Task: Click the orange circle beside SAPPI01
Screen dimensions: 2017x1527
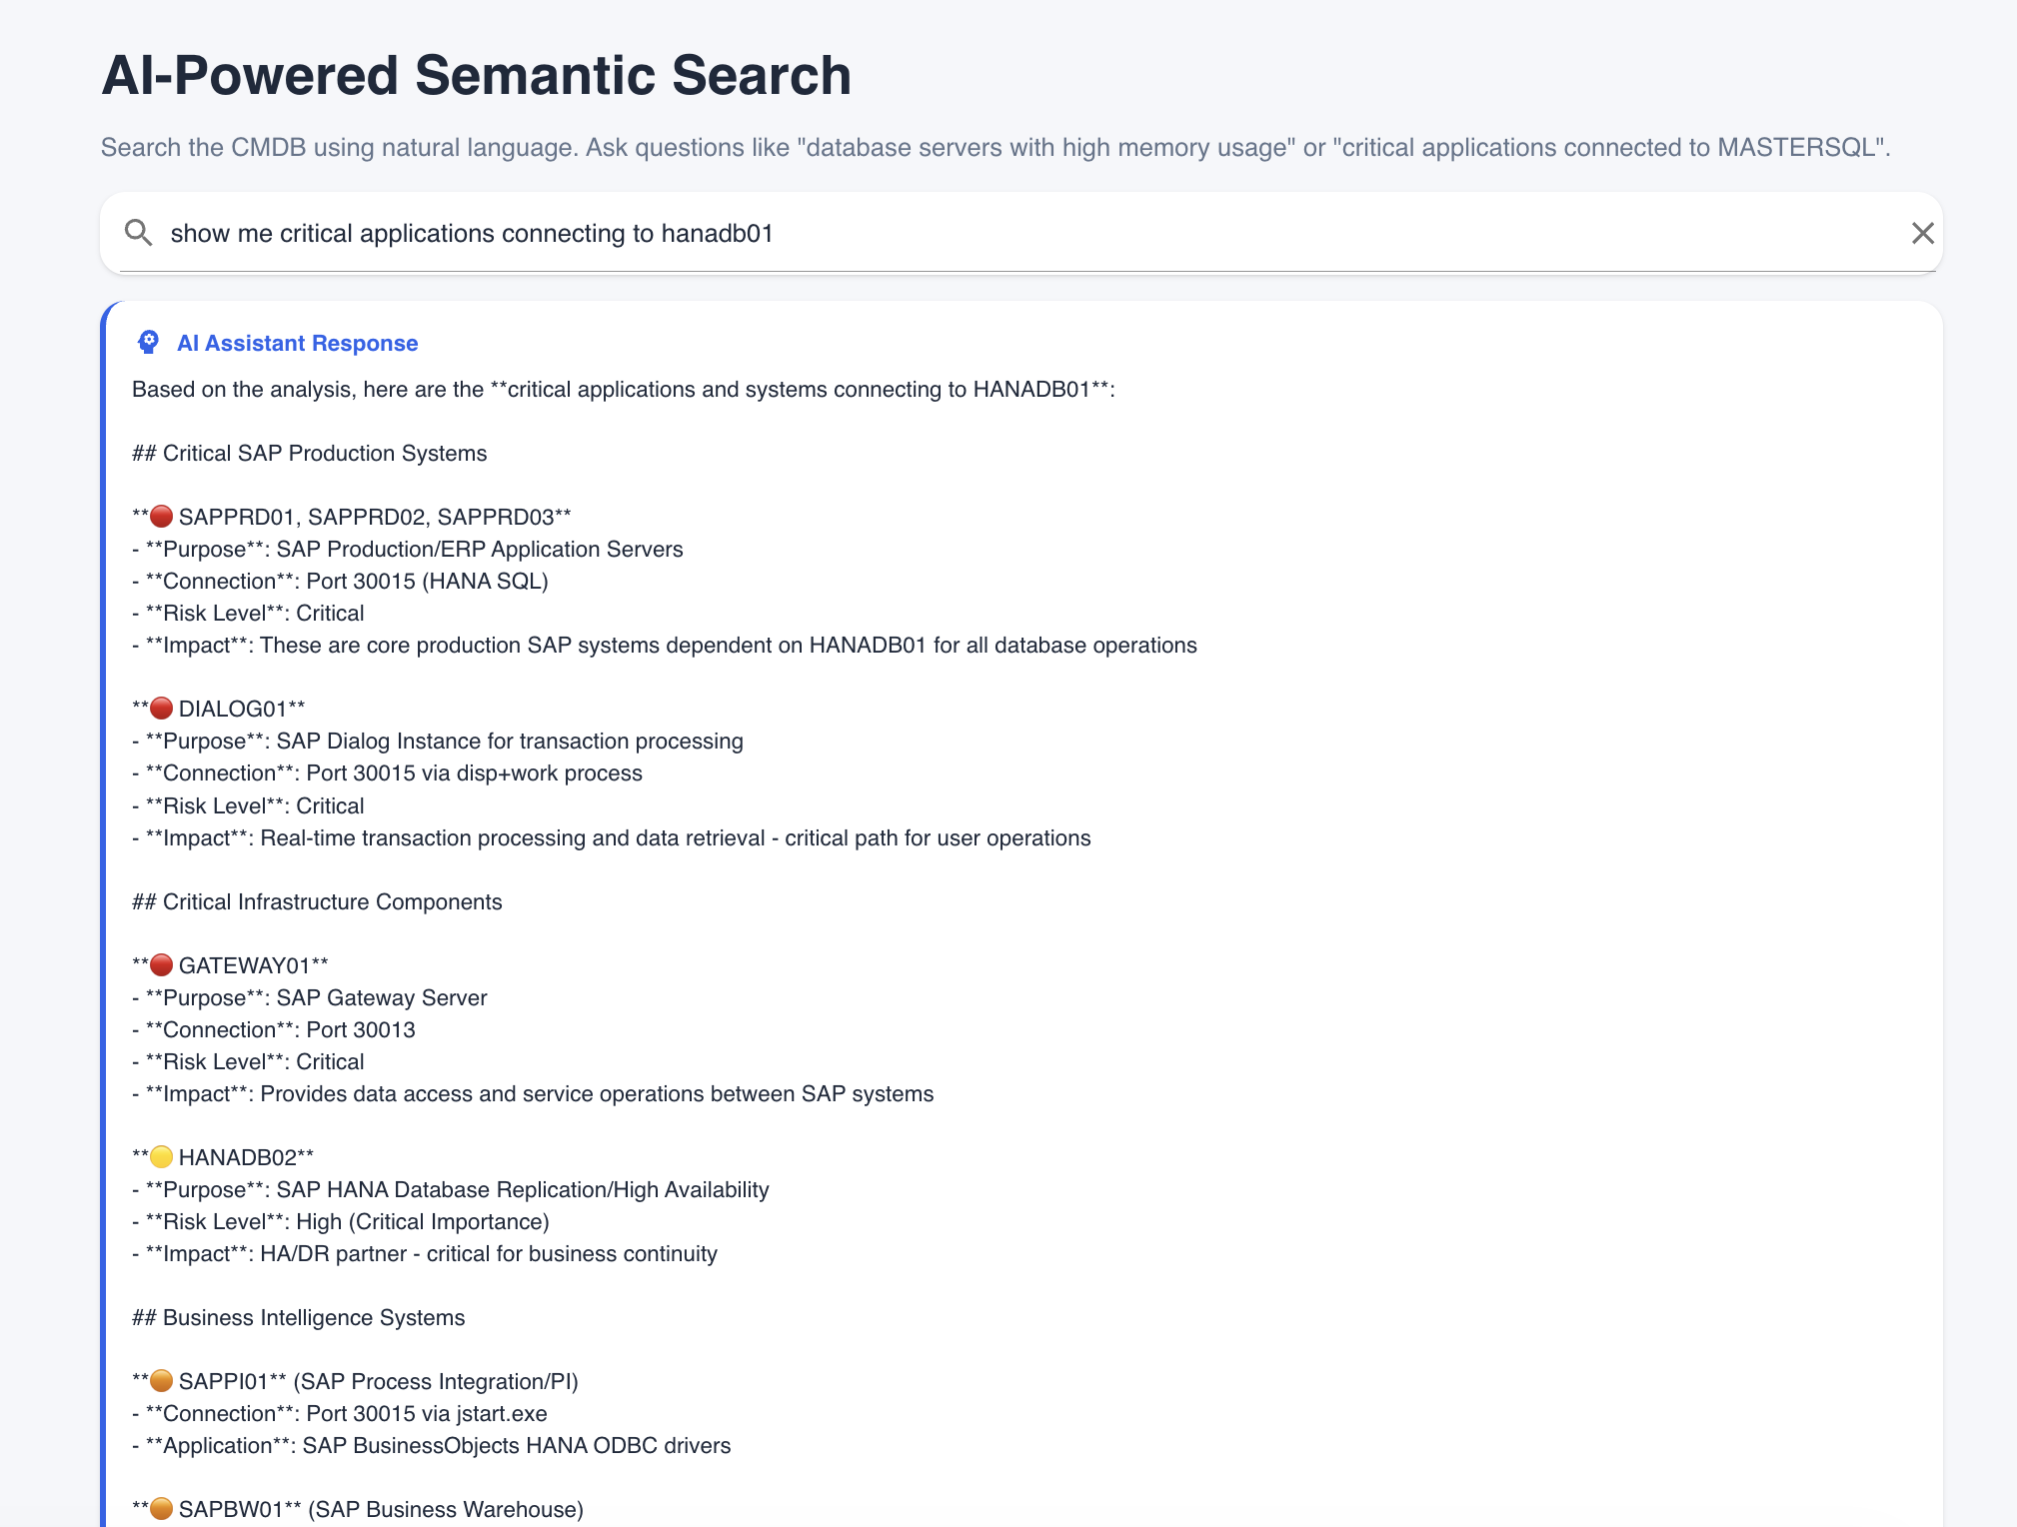Action: pos(161,1381)
